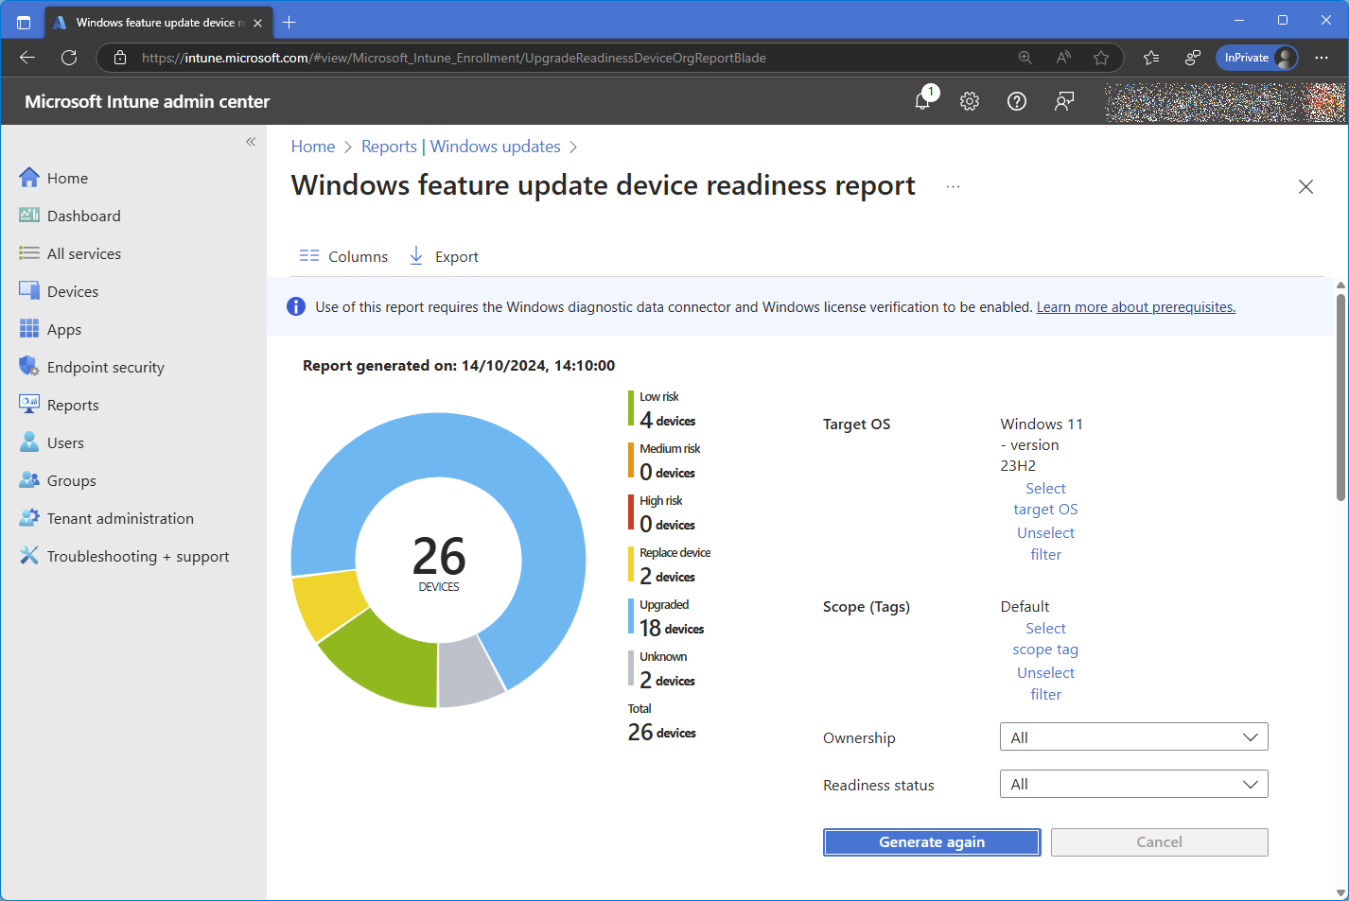Image resolution: width=1349 pixels, height=901 pixels.
Task: Collapse the left navigation sidebar
Action: [251, 142]
